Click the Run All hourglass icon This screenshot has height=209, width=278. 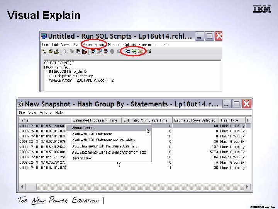(x=93, y=51)
